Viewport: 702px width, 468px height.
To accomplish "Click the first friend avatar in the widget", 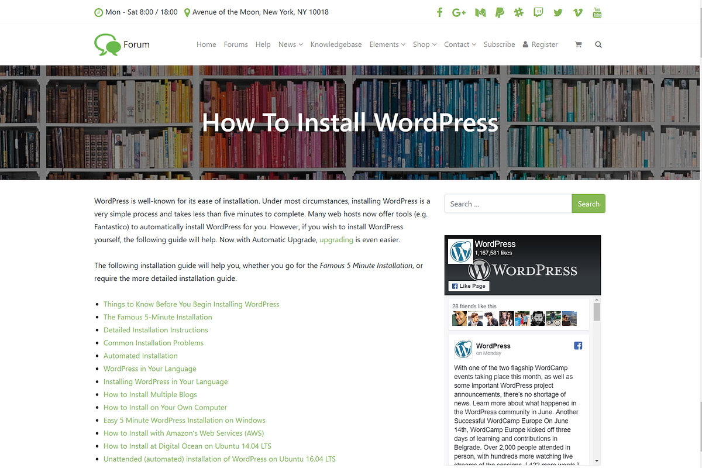I will [x=460, y=318].
